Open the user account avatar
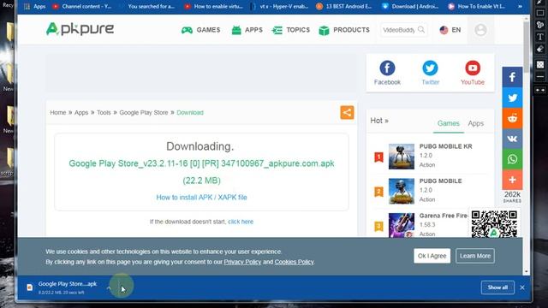 click(x=480, y=30)
